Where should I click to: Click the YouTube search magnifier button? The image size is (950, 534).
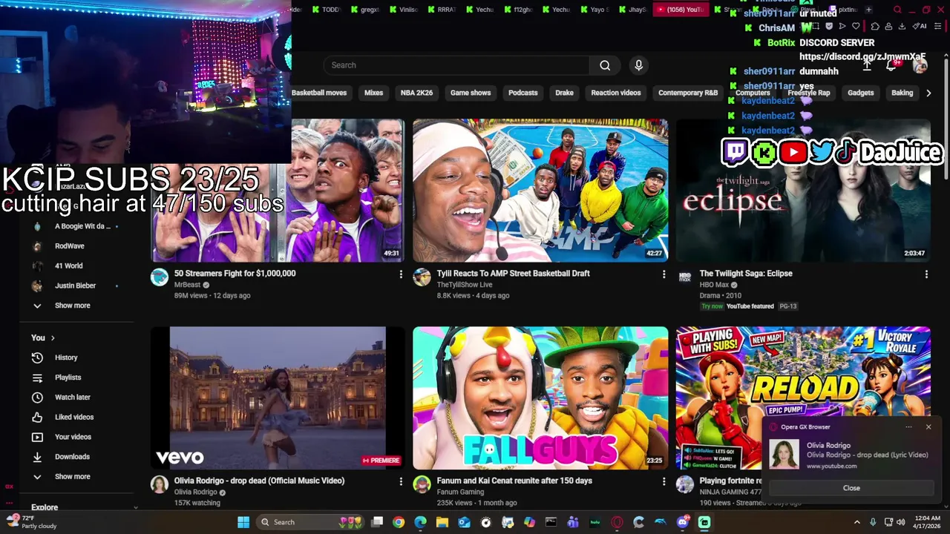(x=605, y=65)
